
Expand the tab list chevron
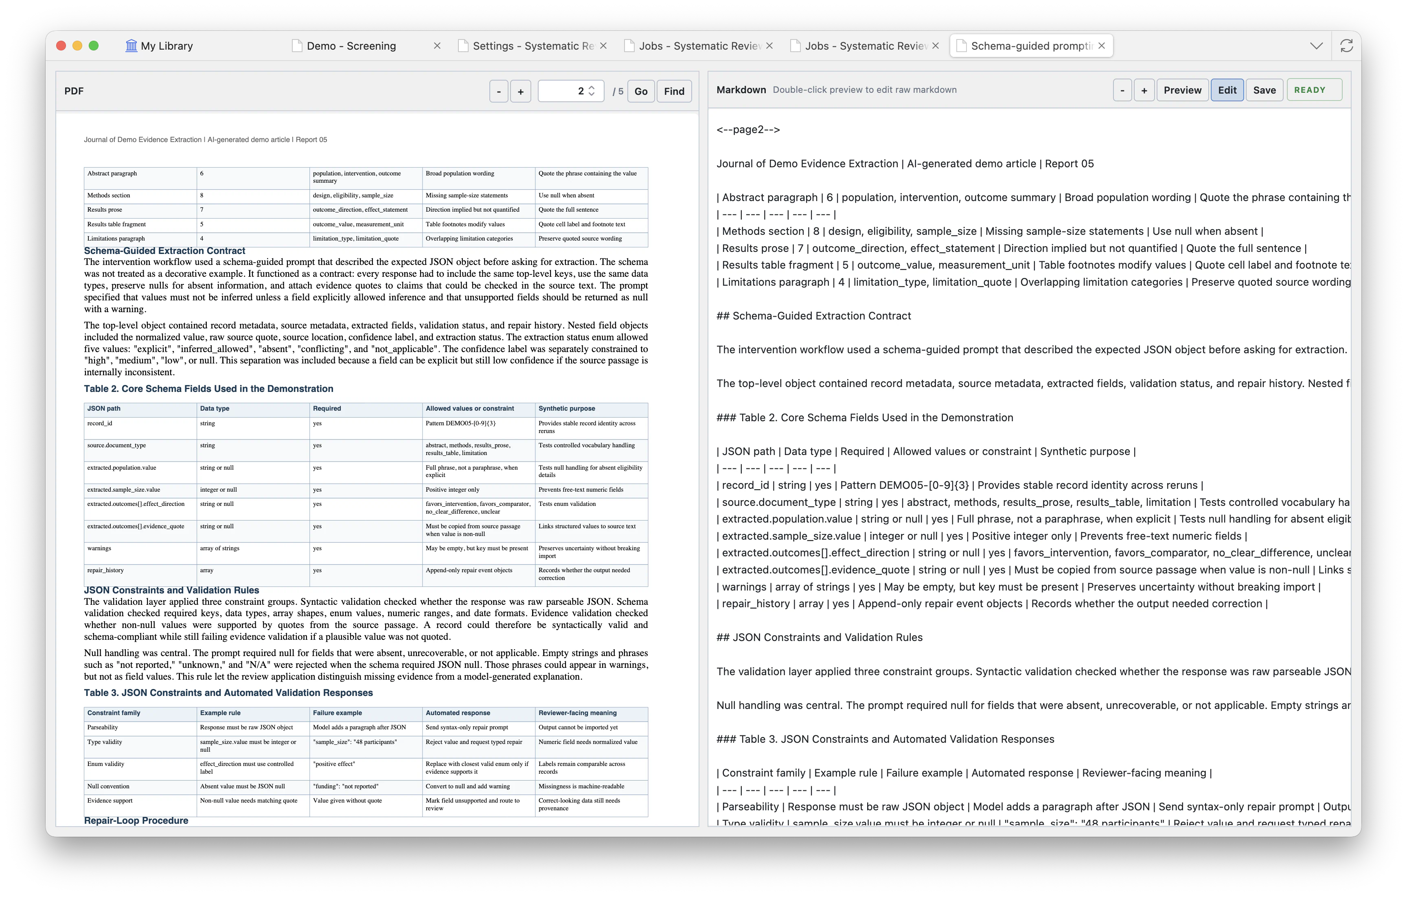pyautogui.click(x=1316, y=46)
